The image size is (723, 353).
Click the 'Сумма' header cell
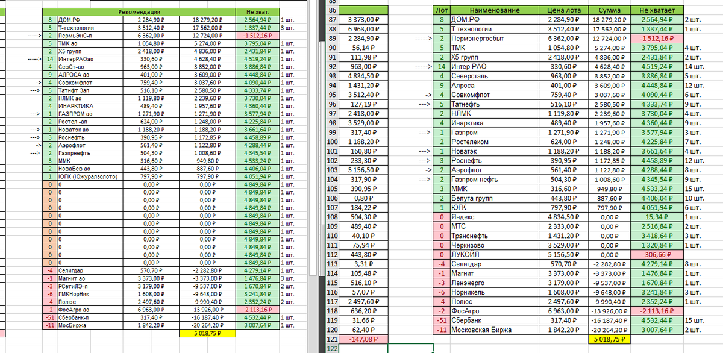[610, 11]
